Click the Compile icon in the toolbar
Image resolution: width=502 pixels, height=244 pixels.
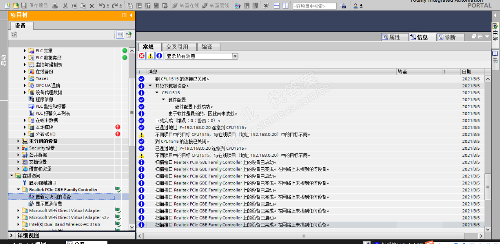[x=130, y=5]
